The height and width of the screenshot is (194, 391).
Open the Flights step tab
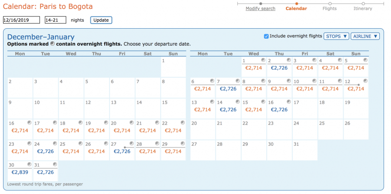pos(330,9)
